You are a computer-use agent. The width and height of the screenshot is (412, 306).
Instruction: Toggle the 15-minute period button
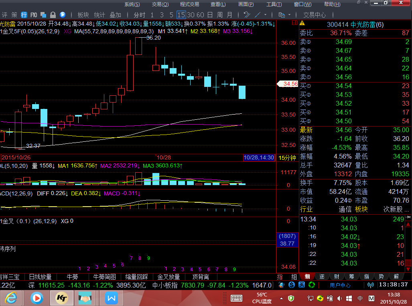pyautogui.click(x=181, y=15)
